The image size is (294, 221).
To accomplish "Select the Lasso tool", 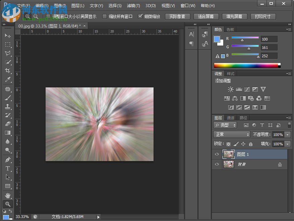I will pos(8,53).
